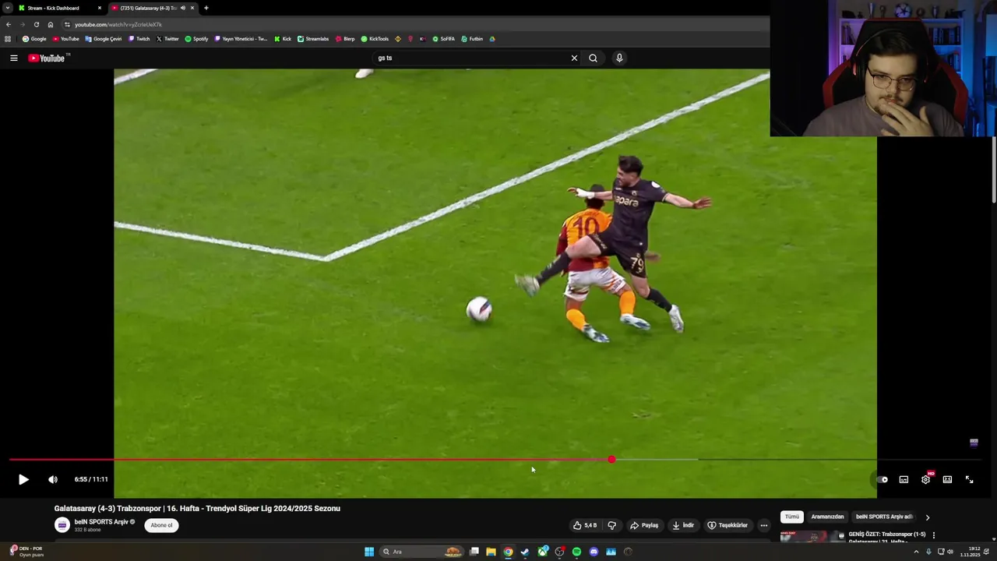Mute the tab via its speaker icon
Screen dimensions: 997x561
click(x=183, y=8)
